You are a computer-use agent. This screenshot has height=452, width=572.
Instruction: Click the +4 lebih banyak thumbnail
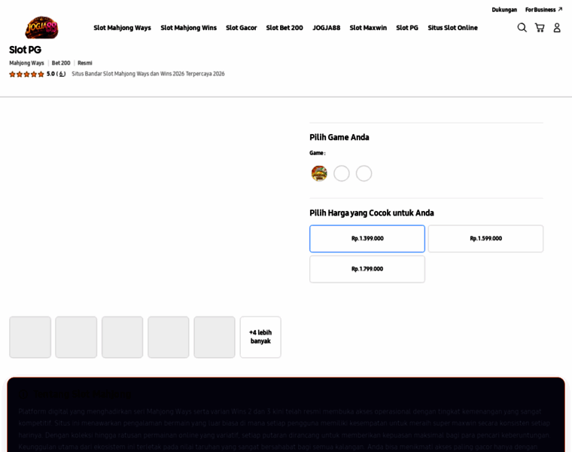click(x=260, y=337)
